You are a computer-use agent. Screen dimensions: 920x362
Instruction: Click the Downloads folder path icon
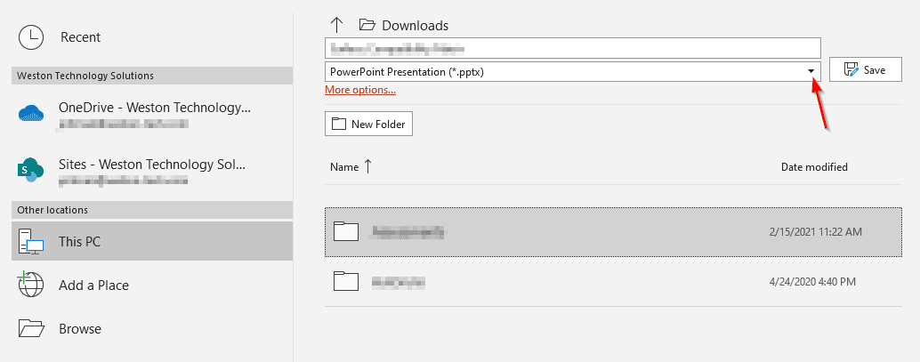(367, 25)
